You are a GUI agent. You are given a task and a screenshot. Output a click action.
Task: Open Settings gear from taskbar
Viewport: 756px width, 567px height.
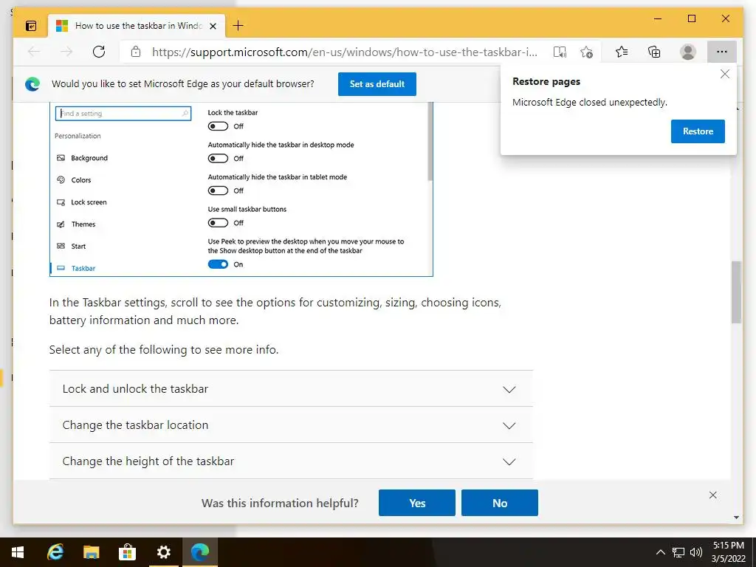coord(163,552)
